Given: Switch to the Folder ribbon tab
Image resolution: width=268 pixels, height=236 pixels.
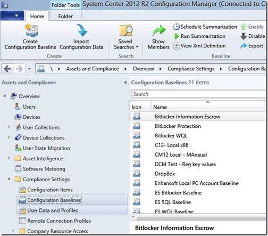Looking at the screenshot, I should point(65,17).
